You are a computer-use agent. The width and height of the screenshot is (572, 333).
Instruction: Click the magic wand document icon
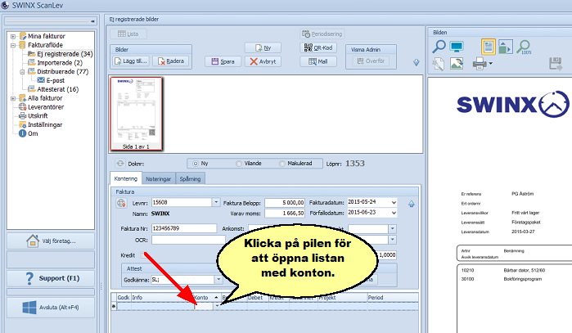click(x=439, y=64)
